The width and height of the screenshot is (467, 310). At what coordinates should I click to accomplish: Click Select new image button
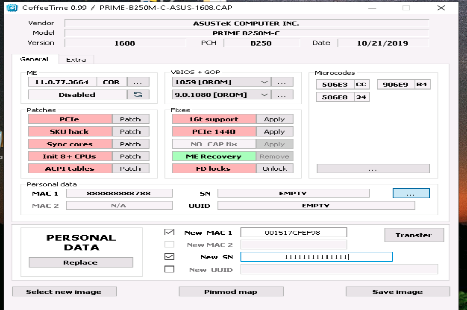tap(64, 291)
